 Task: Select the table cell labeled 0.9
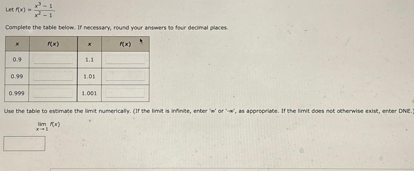click(x=17, y=59)
